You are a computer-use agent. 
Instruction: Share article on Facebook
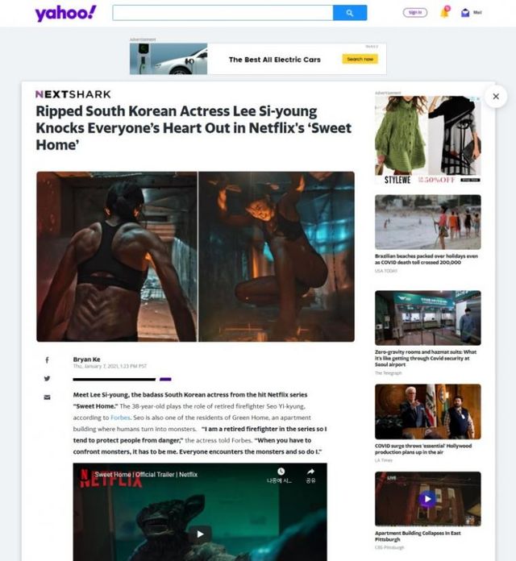click(x=47, y=360)
